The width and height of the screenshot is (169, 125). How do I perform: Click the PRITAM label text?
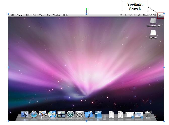[153, 38]
